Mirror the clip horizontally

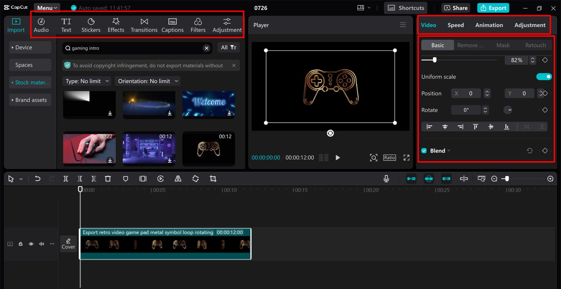178,179
